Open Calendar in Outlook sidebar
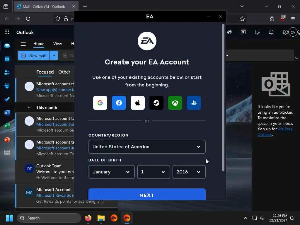300x225 pixels. click(7, 59)
